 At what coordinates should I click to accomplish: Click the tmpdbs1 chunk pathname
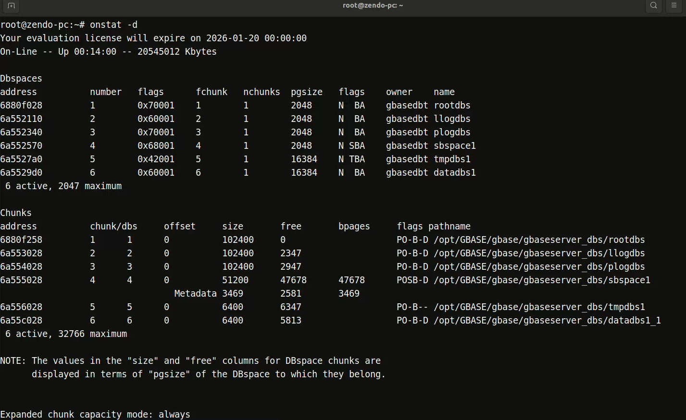[539, 307]
